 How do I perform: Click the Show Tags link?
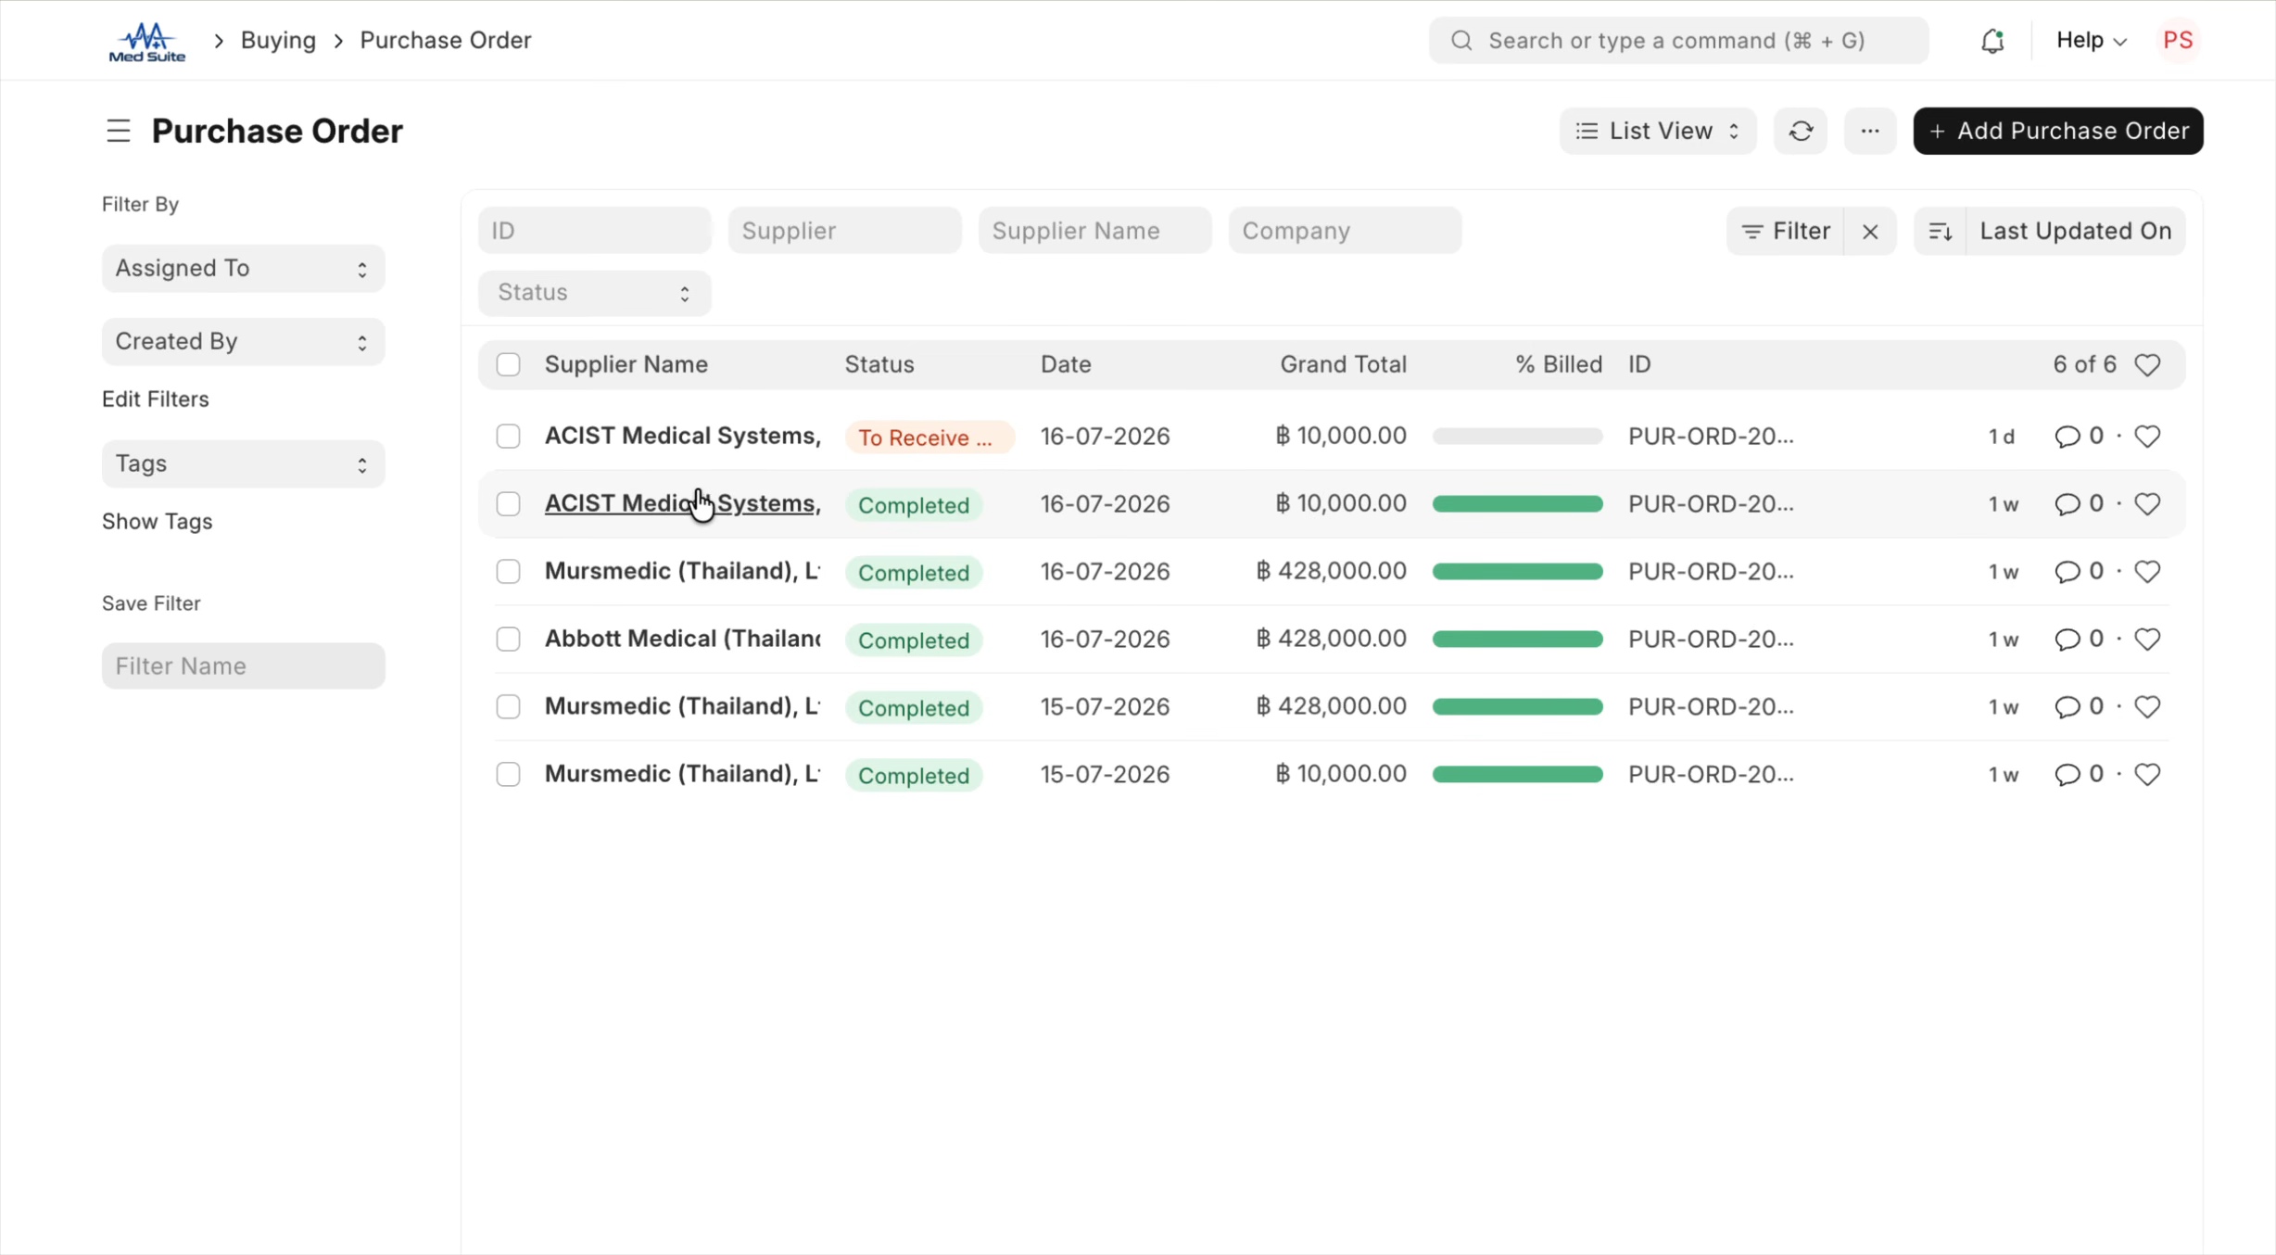tap(158, 522)
